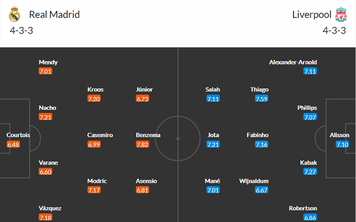Click Wijnaldum's 6.67 rating badge
The width and height of the screenshot is (356, 222).
tap(262, 190)
